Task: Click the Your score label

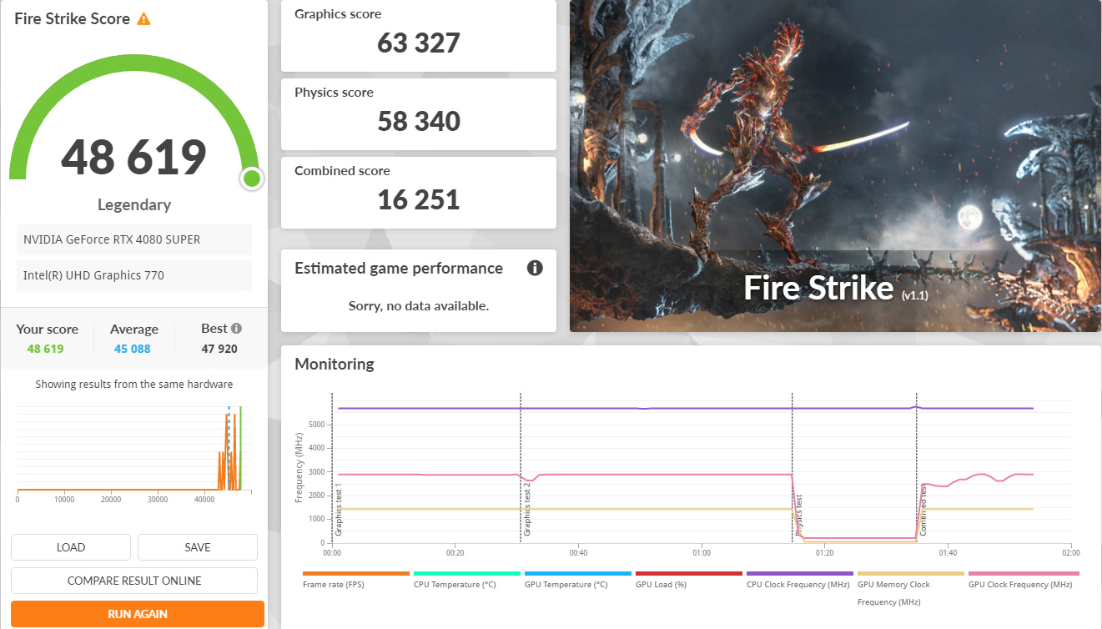Action: coord(47,329)
